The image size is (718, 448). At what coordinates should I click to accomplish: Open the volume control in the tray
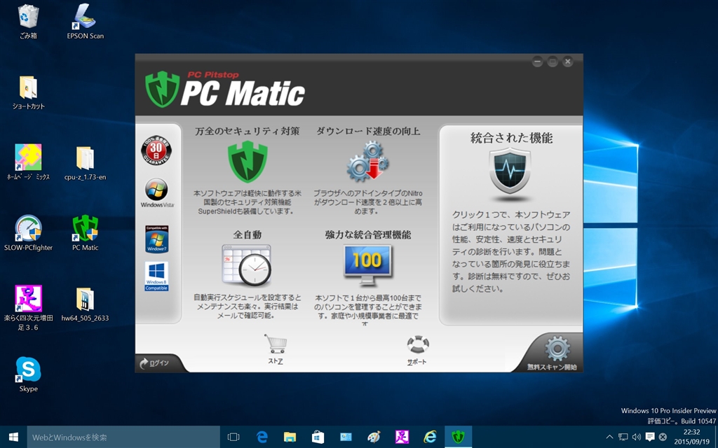pyautogui.click(x=637, y=437)
